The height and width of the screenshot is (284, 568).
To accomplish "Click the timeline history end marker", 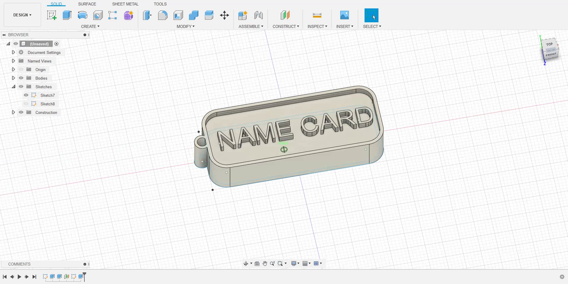I will [x=84, y=276].
